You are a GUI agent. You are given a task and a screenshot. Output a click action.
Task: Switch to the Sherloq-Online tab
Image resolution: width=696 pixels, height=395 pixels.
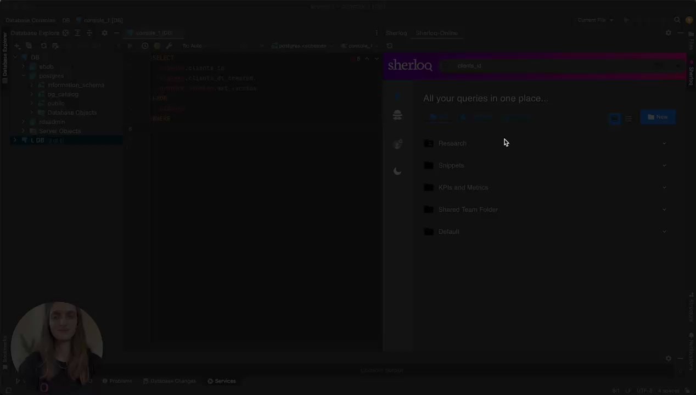pyautogui.click(x=436, y=33)
